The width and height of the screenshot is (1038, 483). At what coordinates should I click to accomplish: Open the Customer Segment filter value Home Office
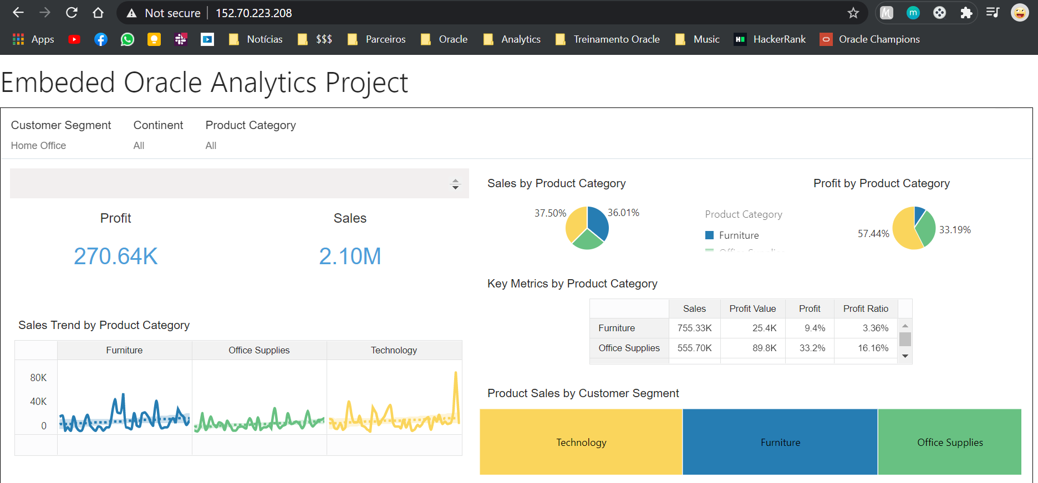[x=38, y=146]
